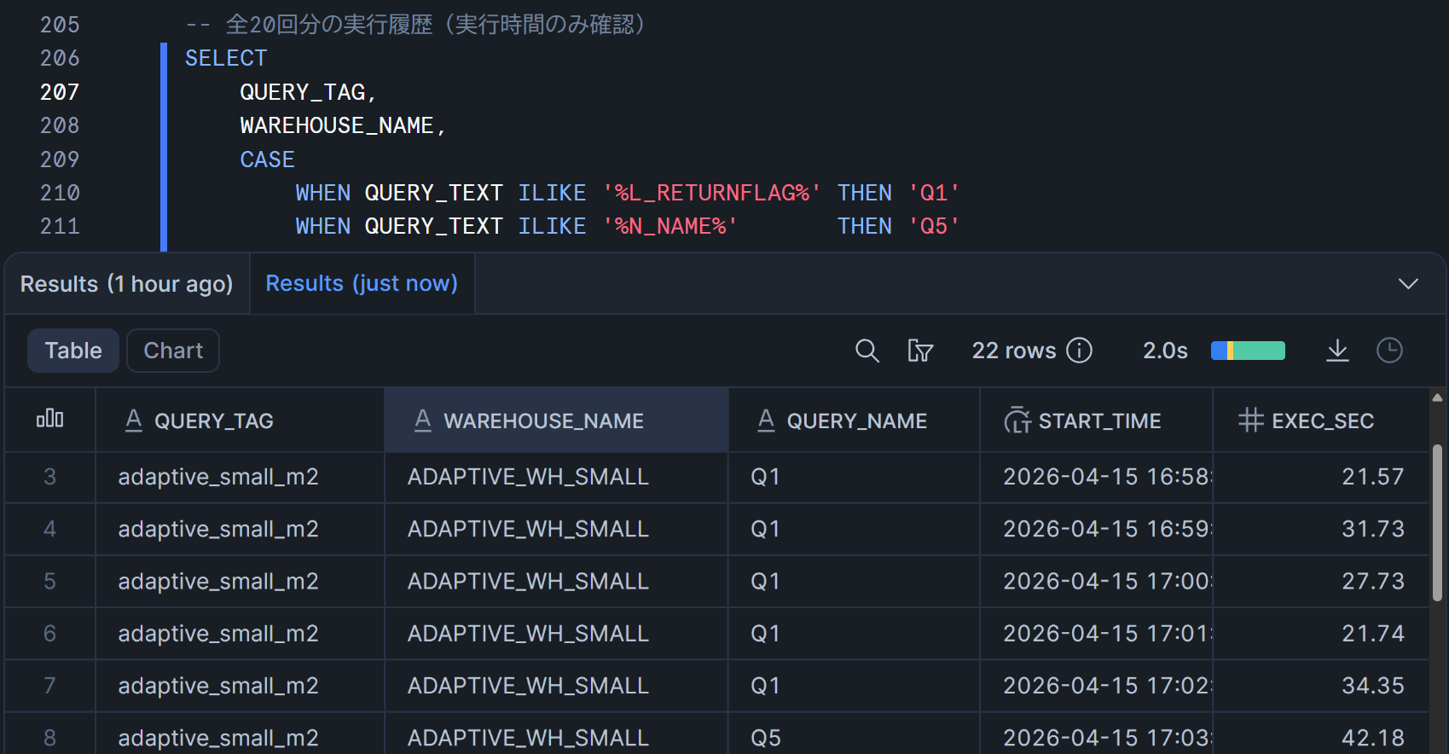Sort by the QUERY_TAG column header
The width and height of the screenshot is (1449, 754).
click(213, 420)
